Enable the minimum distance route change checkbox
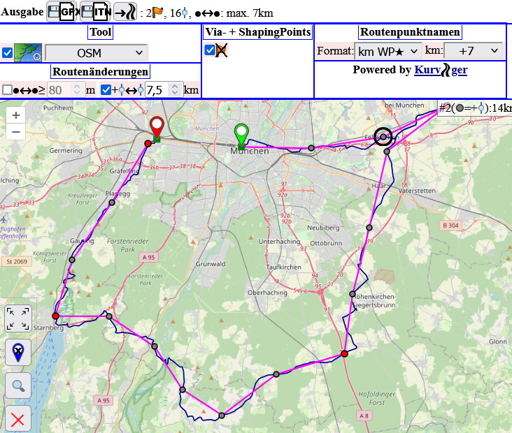Image resolution: width=512 pixels, height=433 pixels. [7, 89]
